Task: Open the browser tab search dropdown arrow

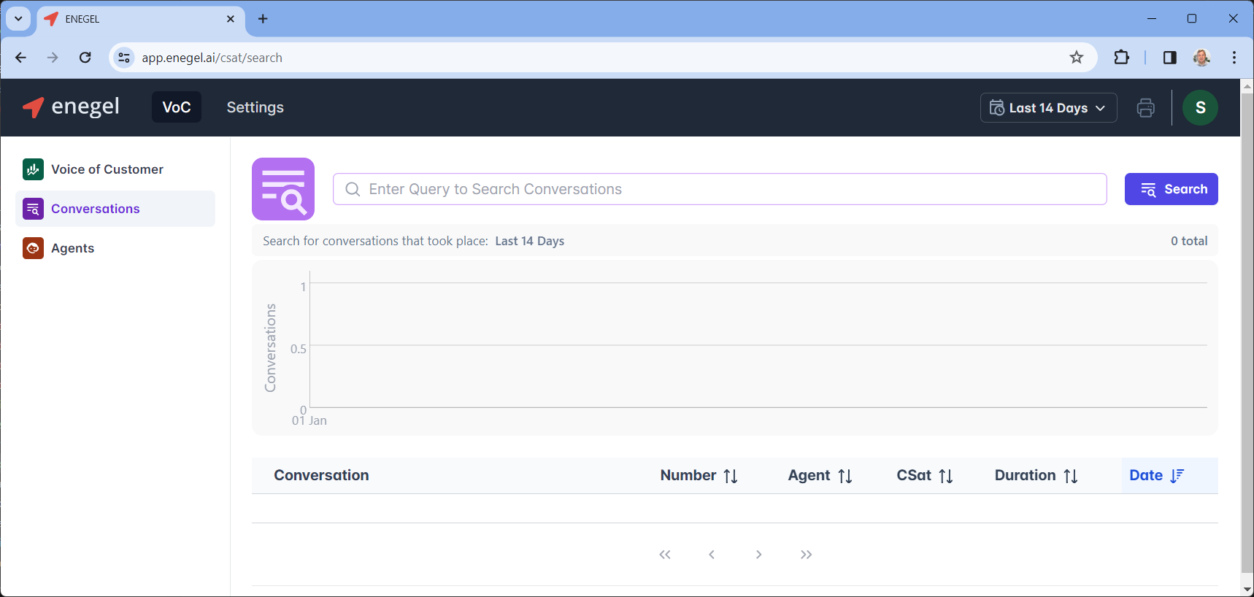Action: (x=18, y=19)
